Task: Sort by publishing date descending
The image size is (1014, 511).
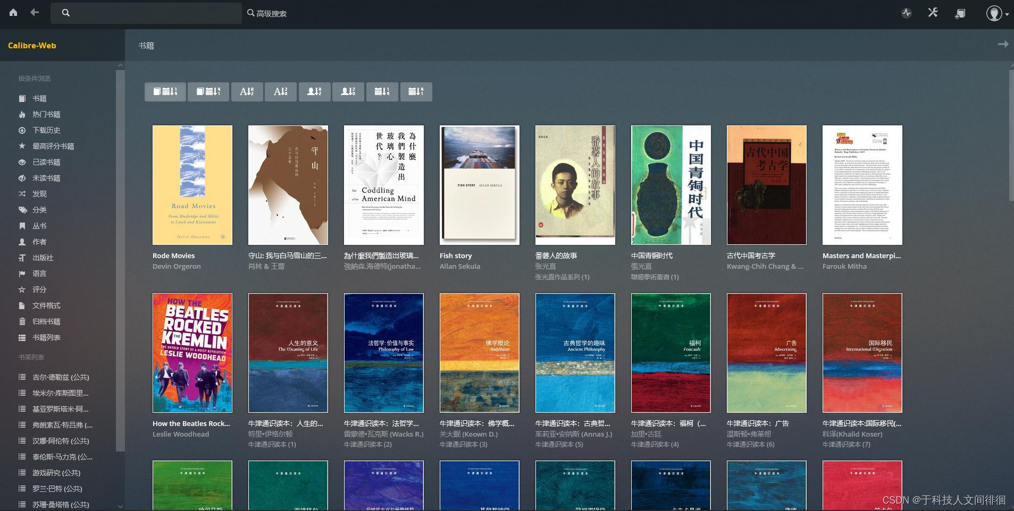Action: click(x=416, y=92)
